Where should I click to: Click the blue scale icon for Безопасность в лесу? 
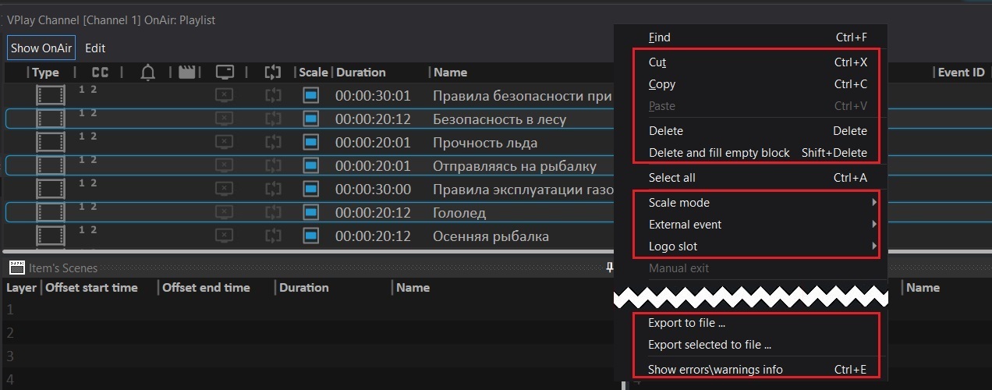click(x=311, y=119)
